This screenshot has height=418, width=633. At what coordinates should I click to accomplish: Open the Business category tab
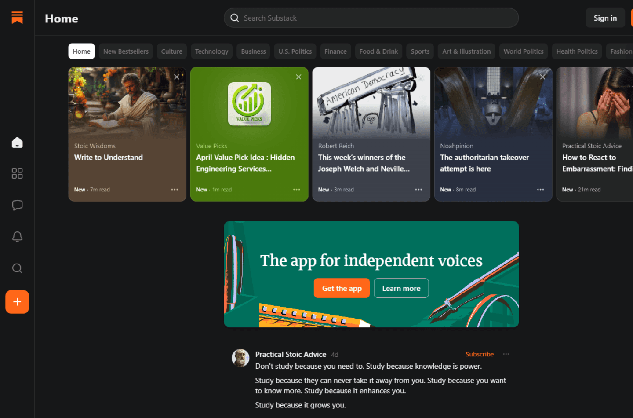pyautogui.click(x=254, y=51)
